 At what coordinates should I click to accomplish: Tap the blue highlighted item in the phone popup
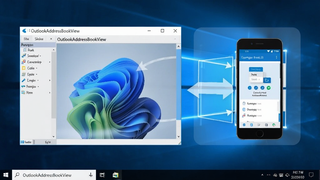click(256, 69)
